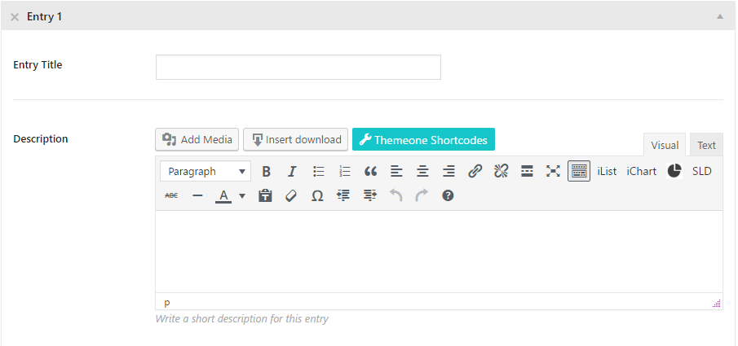Image resolution: width=738 pixels, height=346 pixels.
Task: Click the Entry Title input field
Action: tap(298, 68)
